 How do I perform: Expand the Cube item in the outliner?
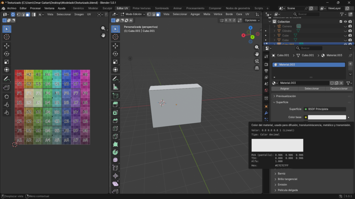pos(274,36)
